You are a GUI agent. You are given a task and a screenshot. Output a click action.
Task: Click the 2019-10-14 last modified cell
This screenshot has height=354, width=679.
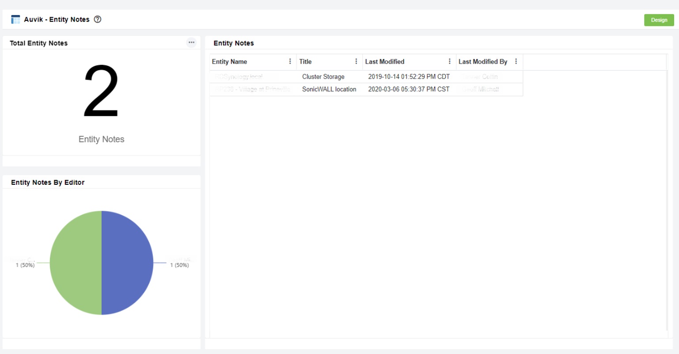point(409,77)
